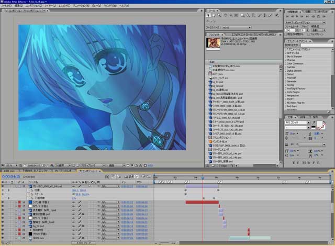Toggle visibility of layer 19 psd

coord(3,214)
